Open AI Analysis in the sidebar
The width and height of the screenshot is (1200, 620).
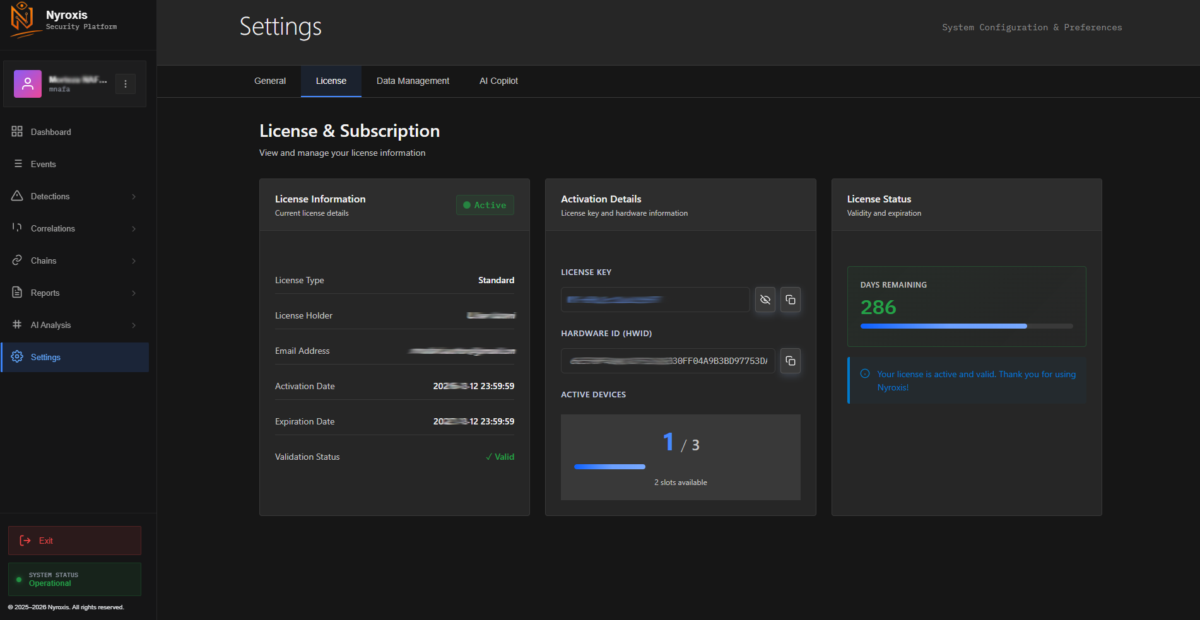74,325
